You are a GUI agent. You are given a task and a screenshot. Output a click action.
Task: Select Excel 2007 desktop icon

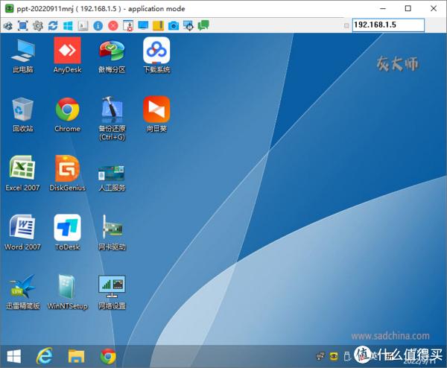click(x=22, y=174)
